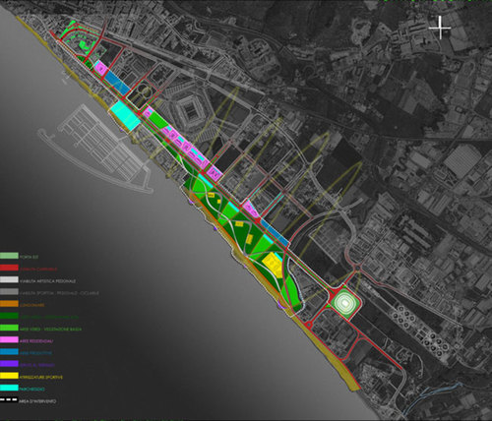Click the pink legend swatch
Image resolution: width=492 pixels, height=421 pixels.
9,340
